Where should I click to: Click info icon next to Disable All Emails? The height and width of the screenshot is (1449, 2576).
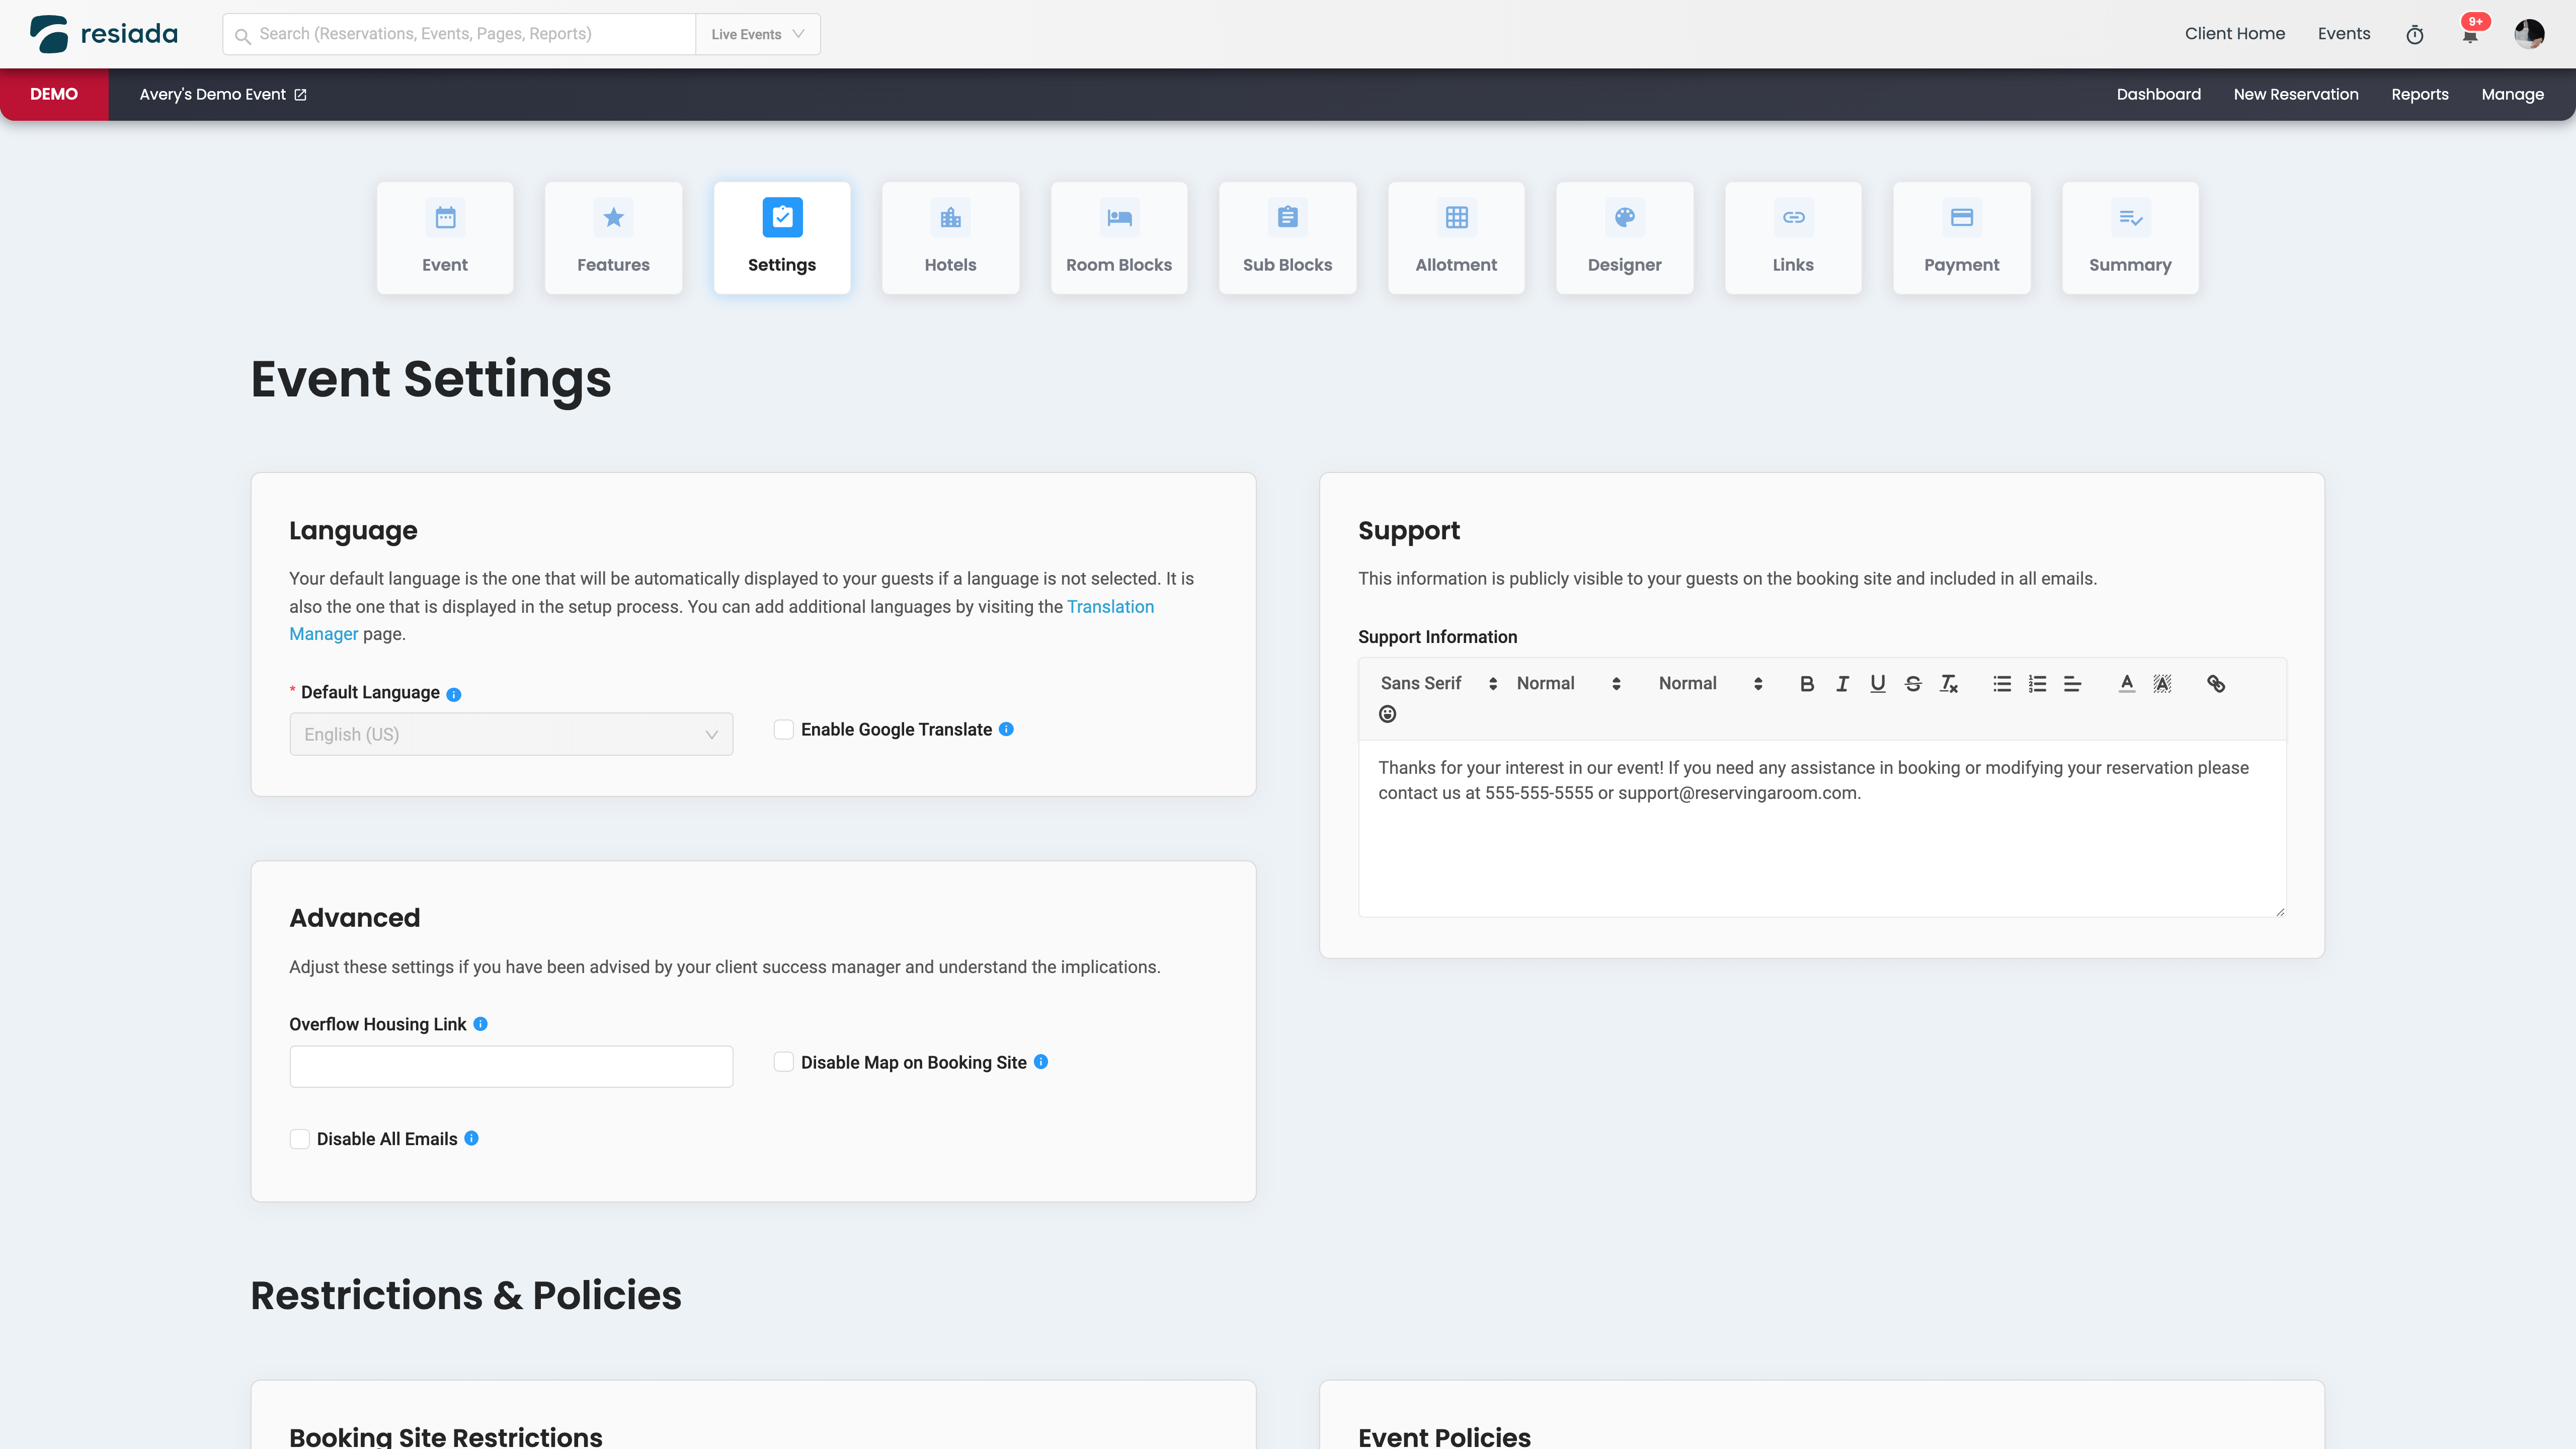(x=472, y=1138)
